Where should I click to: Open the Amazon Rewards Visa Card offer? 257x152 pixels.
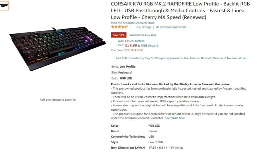point(181,58)
